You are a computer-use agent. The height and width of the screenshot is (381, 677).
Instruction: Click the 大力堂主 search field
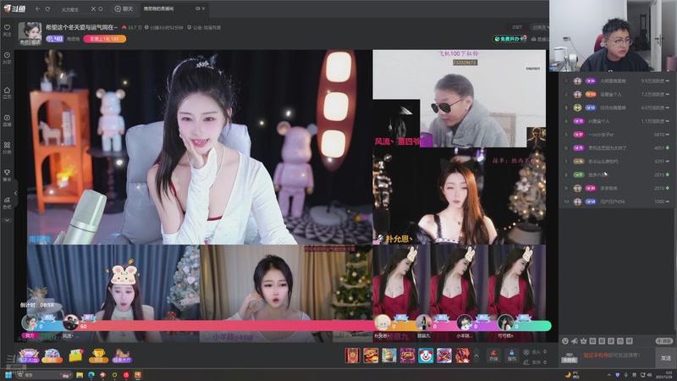click(74, 9)
